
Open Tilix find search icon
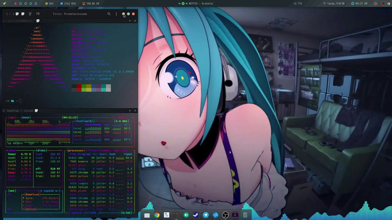[109, 14]
